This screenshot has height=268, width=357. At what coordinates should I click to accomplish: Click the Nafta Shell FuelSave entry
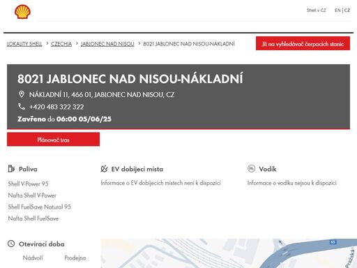pos(33,218)
